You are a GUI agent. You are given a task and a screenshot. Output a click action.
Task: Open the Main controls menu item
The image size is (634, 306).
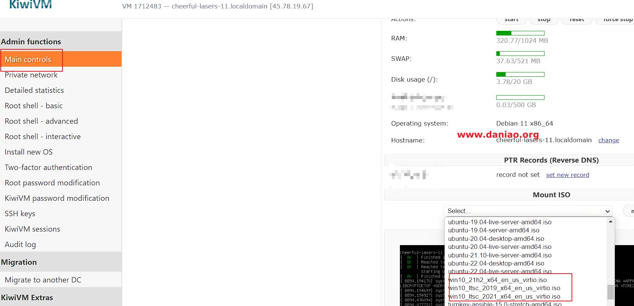tap(28, 59)
